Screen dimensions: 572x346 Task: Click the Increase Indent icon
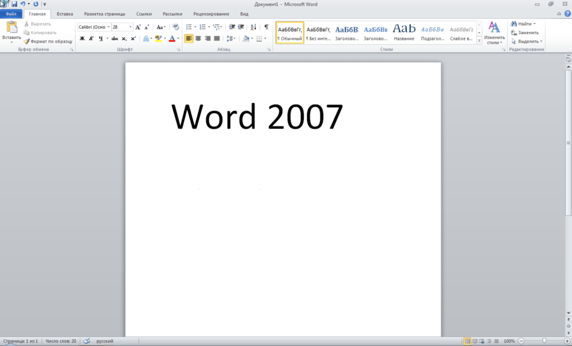point(241,27)
